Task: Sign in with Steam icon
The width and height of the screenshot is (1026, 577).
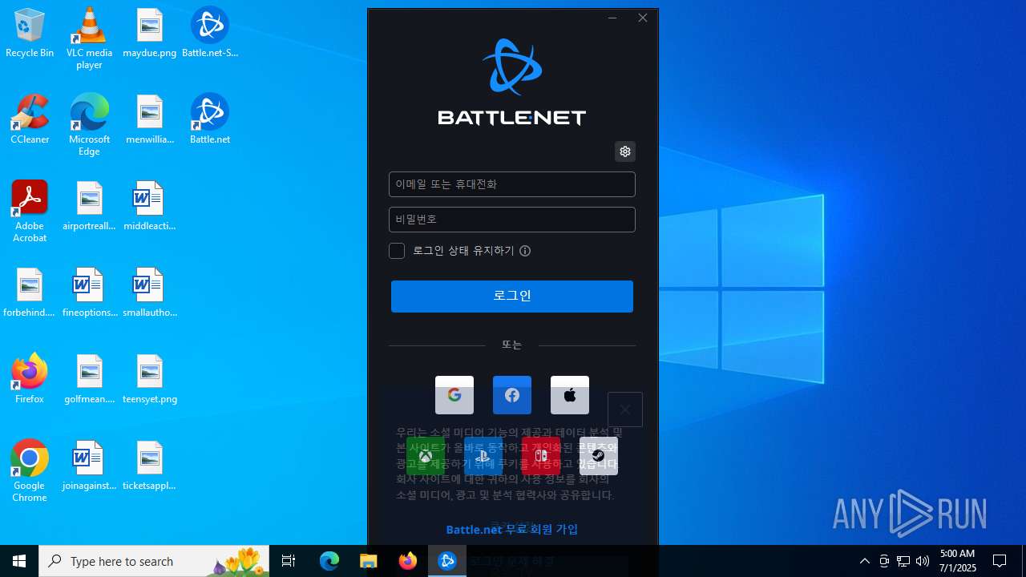Action: pyautogui.click(x=599, y=456)
